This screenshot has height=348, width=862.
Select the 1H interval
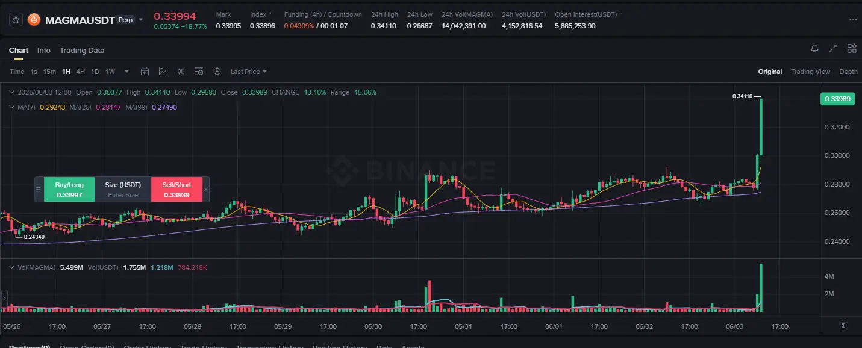66,72
